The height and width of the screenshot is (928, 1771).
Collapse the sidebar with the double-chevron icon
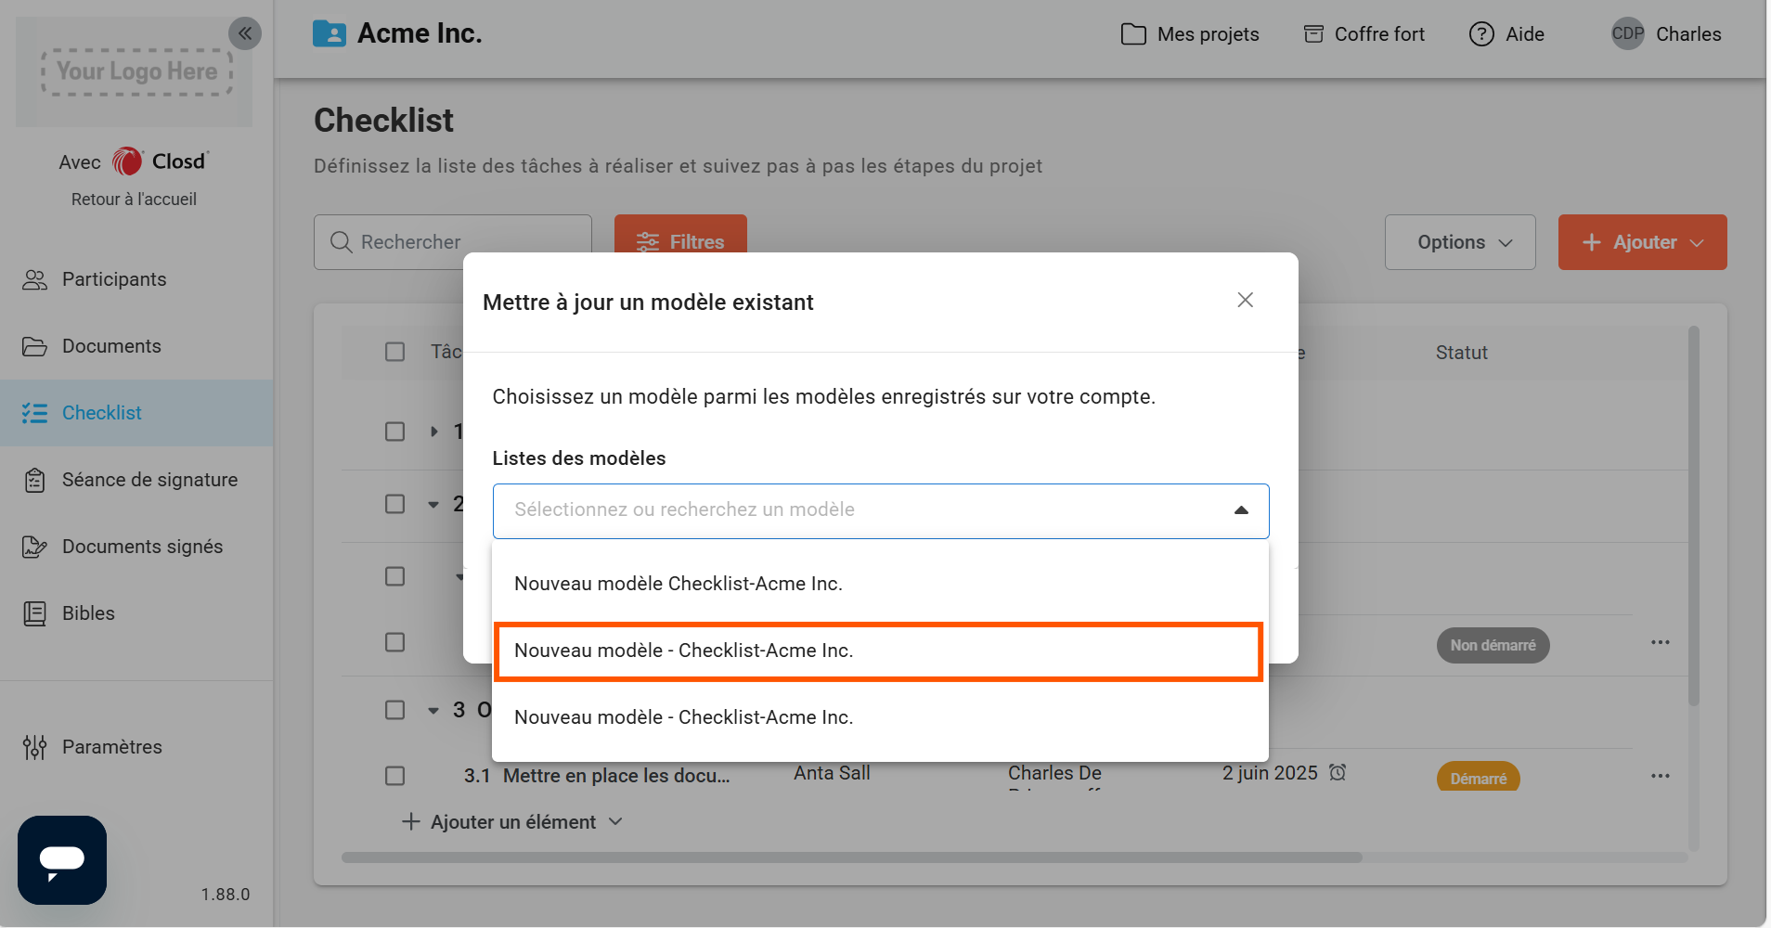[x=245, y=34]
